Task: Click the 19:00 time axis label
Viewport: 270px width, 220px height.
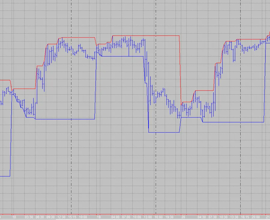Action: tap(83, 217)
